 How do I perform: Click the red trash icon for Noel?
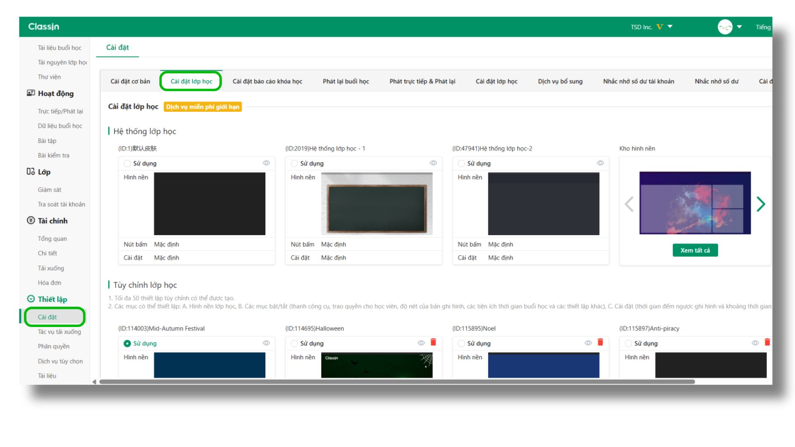600,342
